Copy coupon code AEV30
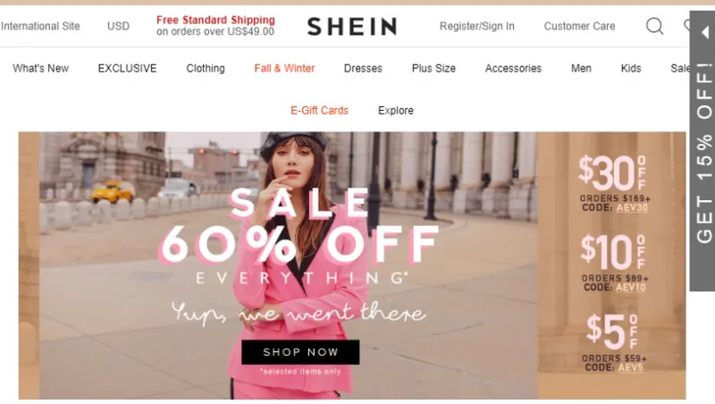715x404 pixels. click(x=632, y=207)
